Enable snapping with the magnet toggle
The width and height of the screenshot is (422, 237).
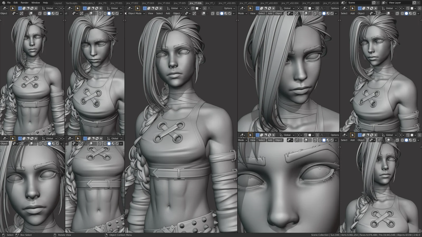pyautogui.click(x=193, y=8)
